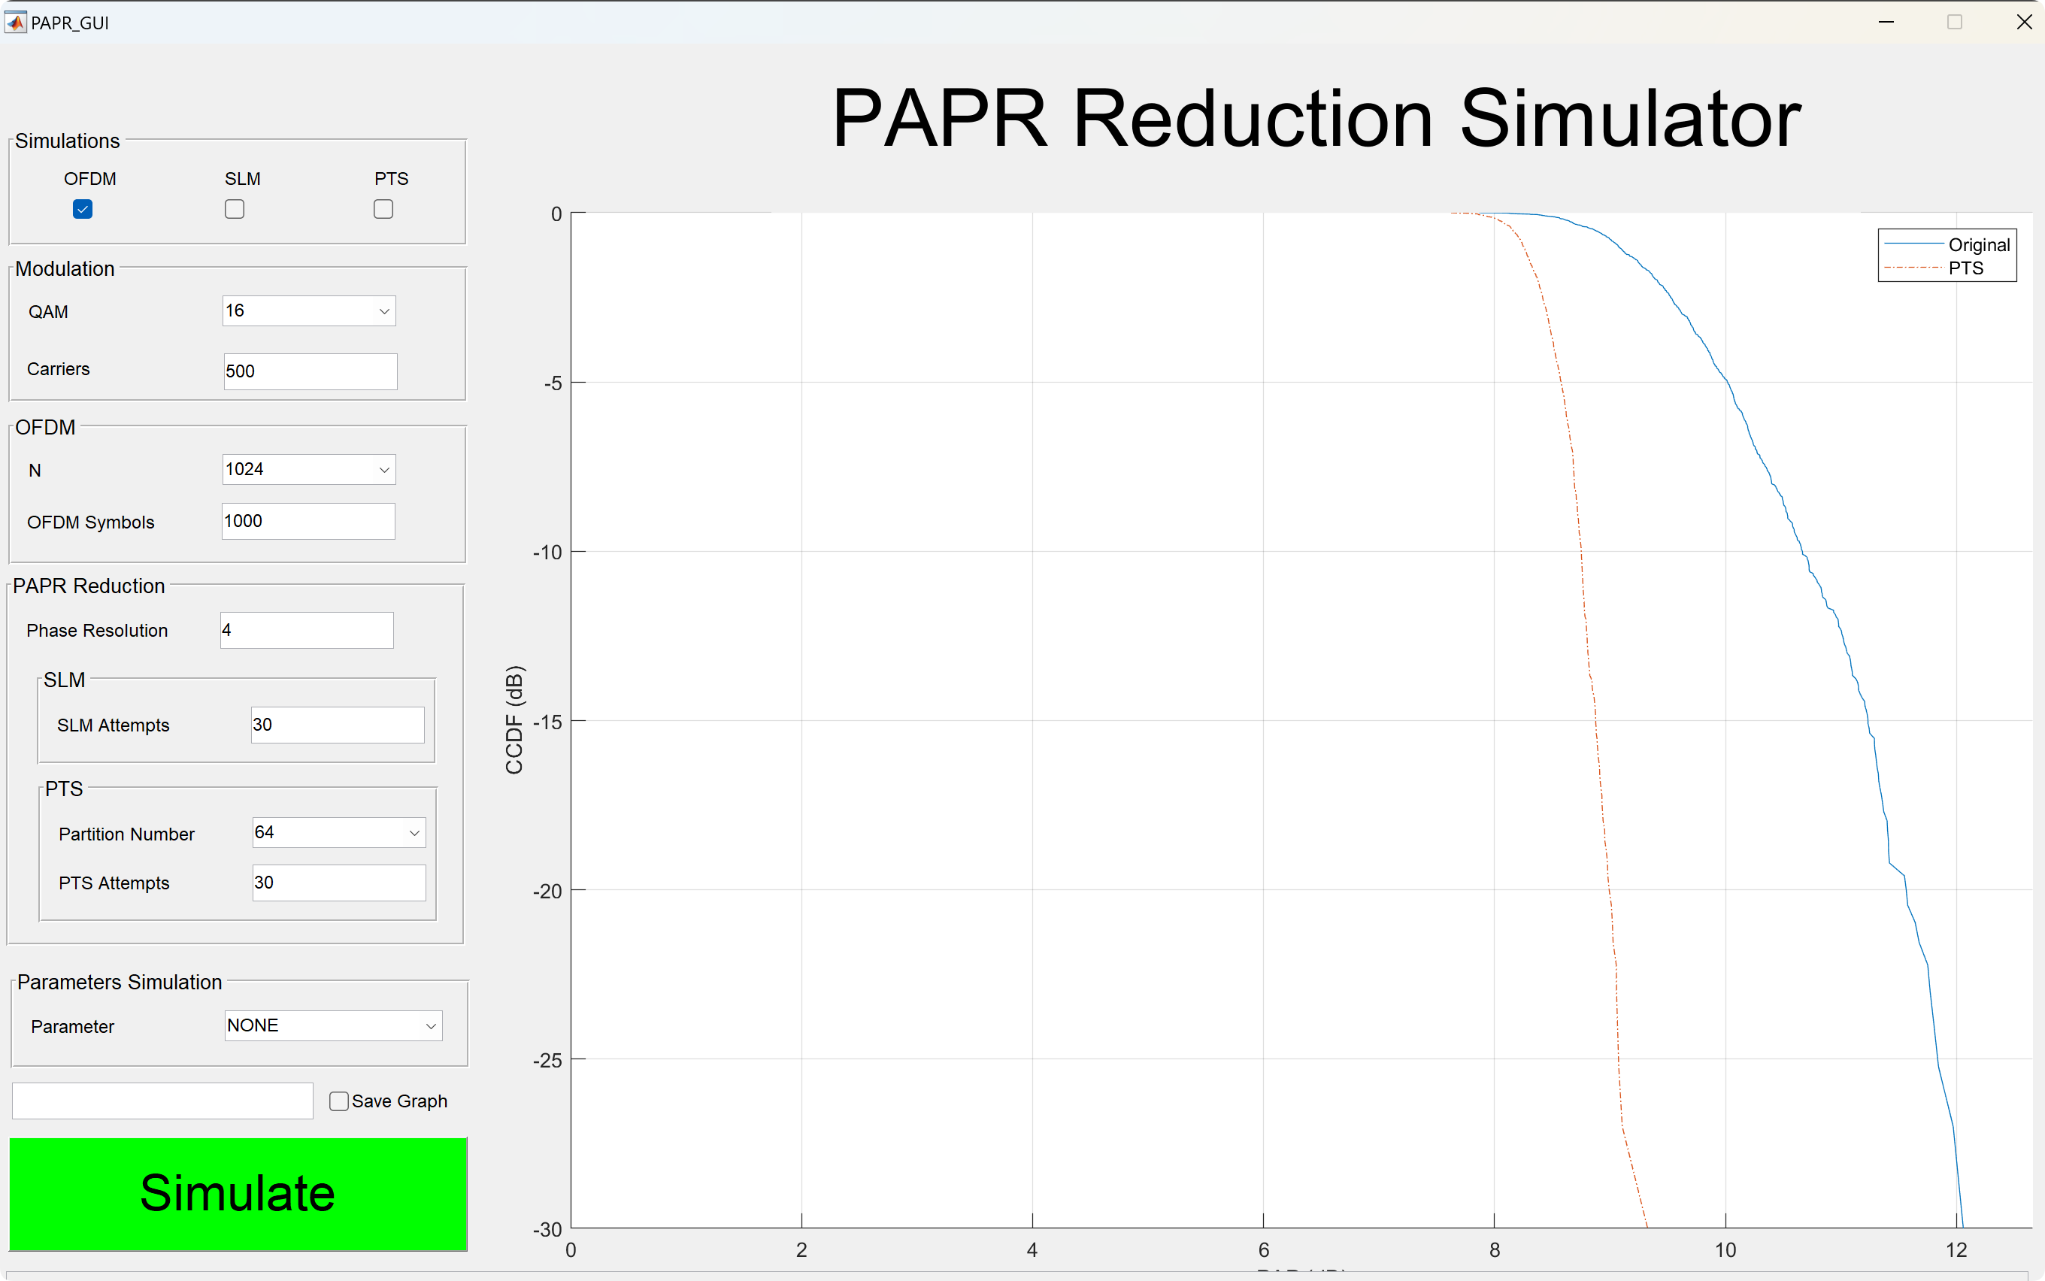Click the Carriers input field

(310, 371)
